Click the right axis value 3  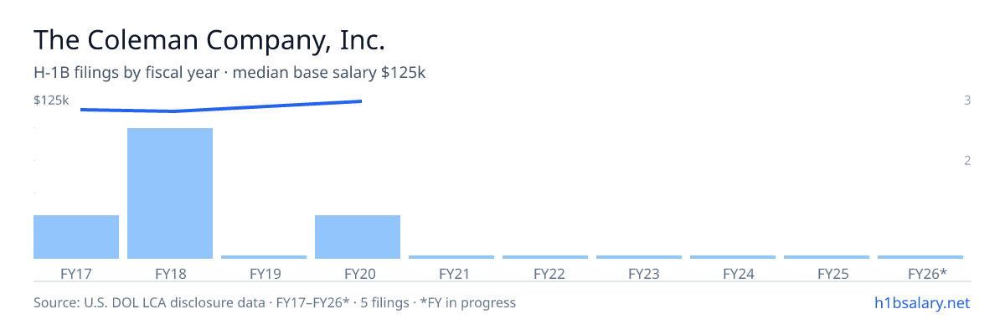coord(967,100)
